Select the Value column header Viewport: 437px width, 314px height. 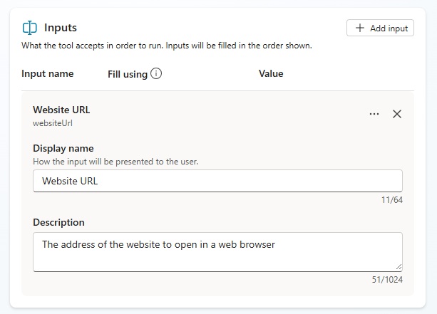pos(271,73)
